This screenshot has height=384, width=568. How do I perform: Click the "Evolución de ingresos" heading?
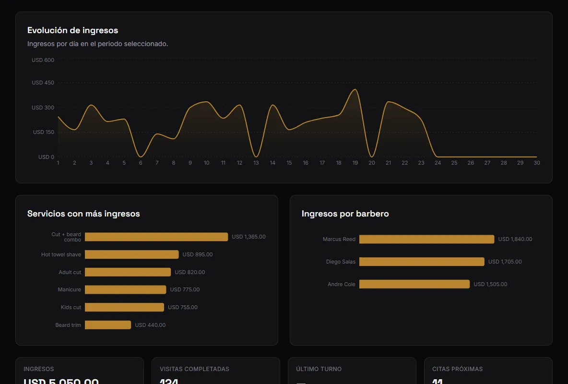tap(73, 30)
